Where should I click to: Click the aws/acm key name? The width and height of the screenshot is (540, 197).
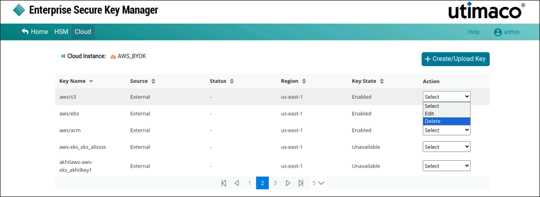pos(70,130)
